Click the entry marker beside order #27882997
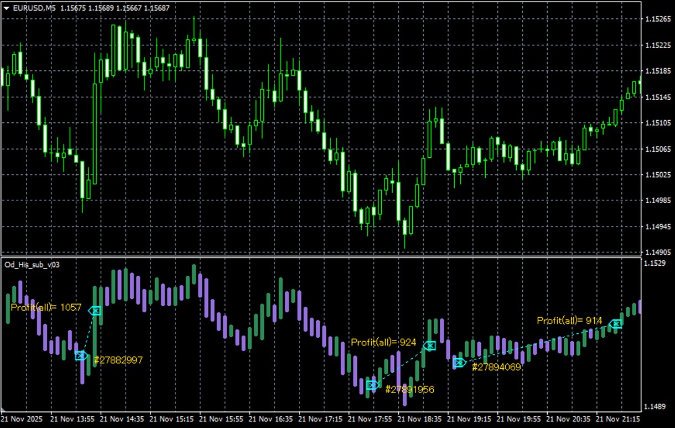The width and height of the screenshot is (675, 428). point(81,355)
